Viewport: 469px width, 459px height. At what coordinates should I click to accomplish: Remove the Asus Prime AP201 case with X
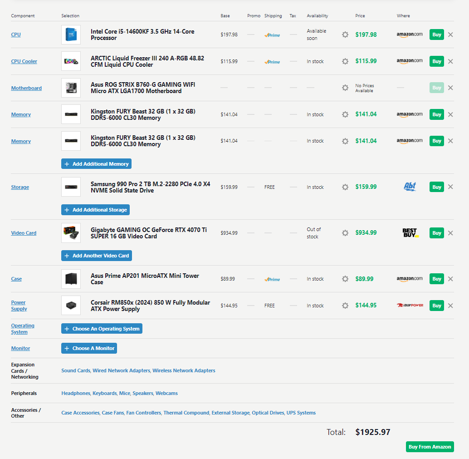[x=450, y=279]
